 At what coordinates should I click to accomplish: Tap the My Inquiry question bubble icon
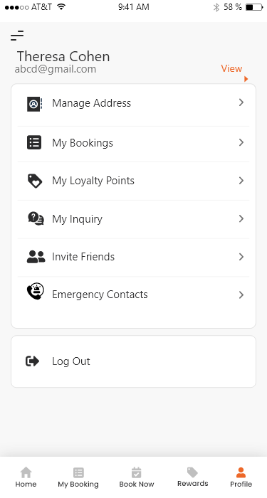click(36, 219)
